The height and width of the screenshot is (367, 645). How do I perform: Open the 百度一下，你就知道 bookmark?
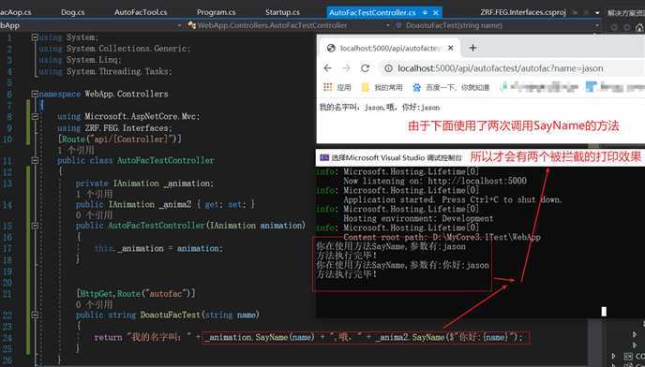click(451, 87)
